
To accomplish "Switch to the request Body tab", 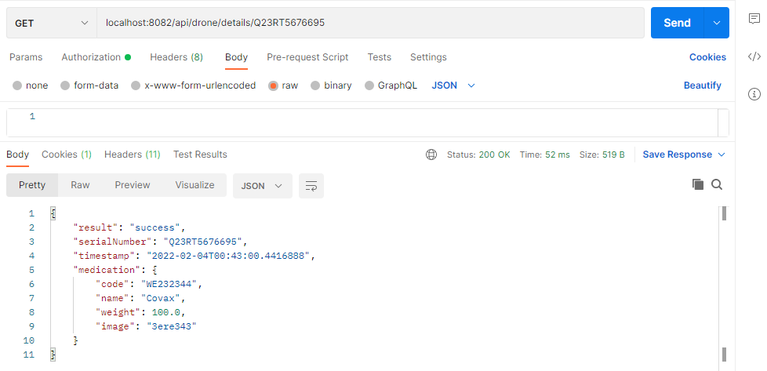I will coord(236,57).
